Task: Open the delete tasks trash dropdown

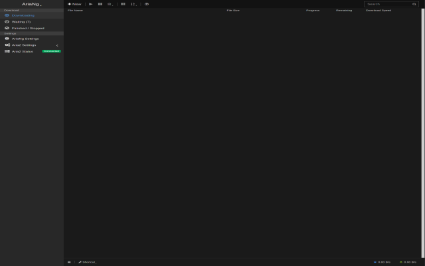Action: click(x=110, y=4)
